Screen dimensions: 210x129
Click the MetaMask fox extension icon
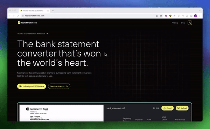(x=166, y=16)
